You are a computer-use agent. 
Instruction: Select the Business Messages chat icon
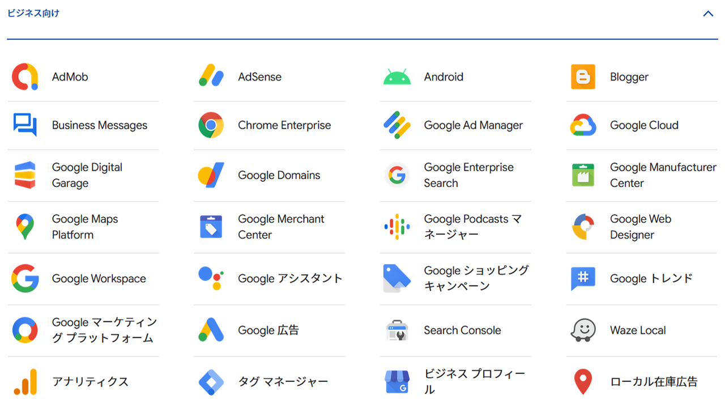pos(25,125)
